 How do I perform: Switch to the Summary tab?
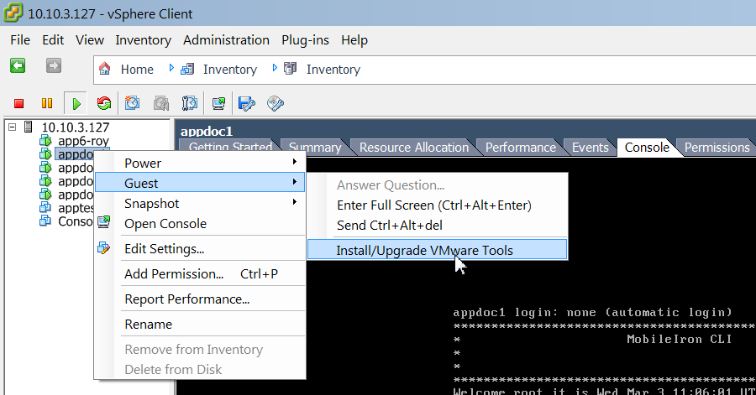[x=315, y=148]
